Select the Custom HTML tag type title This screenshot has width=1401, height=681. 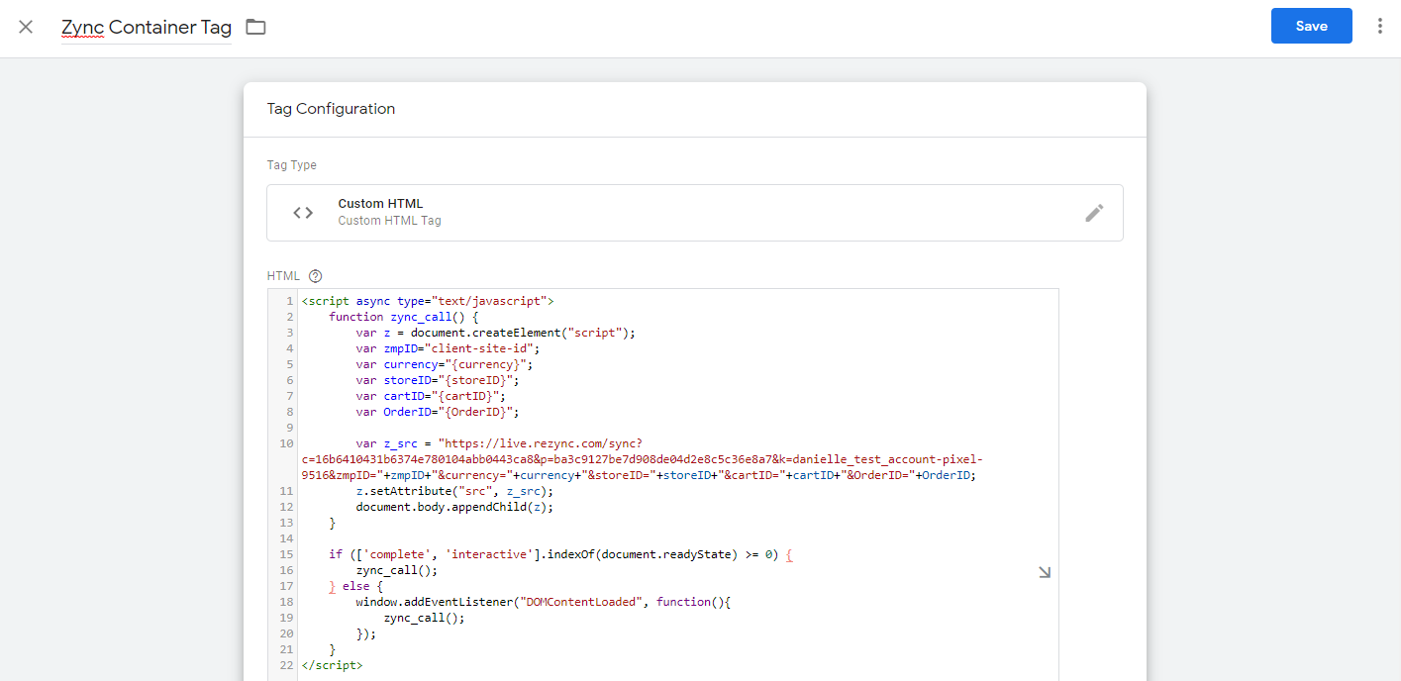click(374, 204)
